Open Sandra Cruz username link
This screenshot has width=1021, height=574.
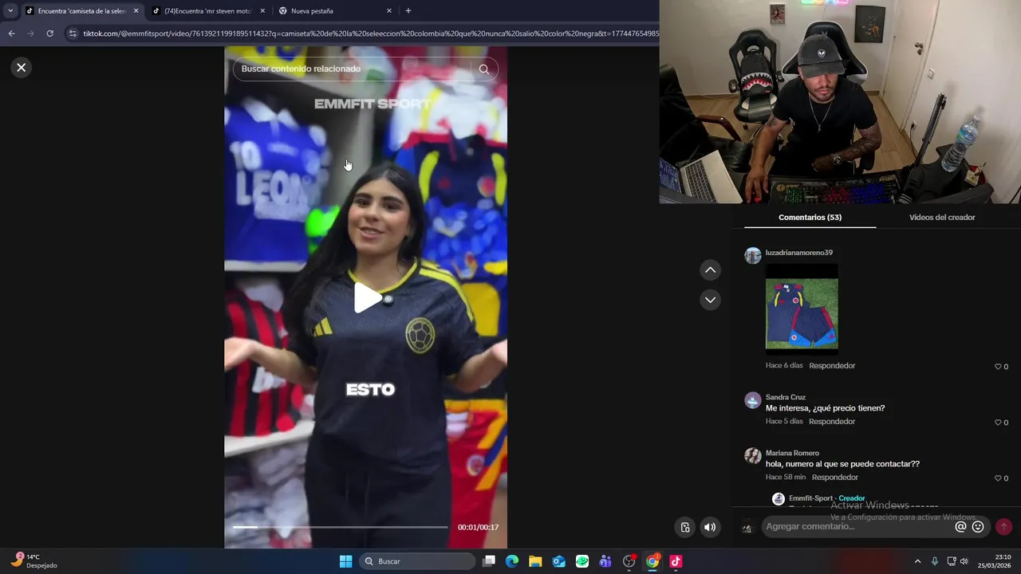[x=786, y=397]
